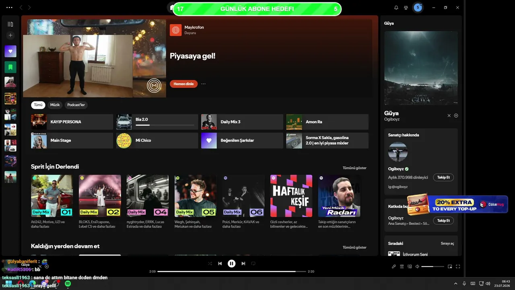Show all in Sprit İçin Derlendi
This screenshot has width=515, height=290.
pyautogui.click(x=354, y=168)
